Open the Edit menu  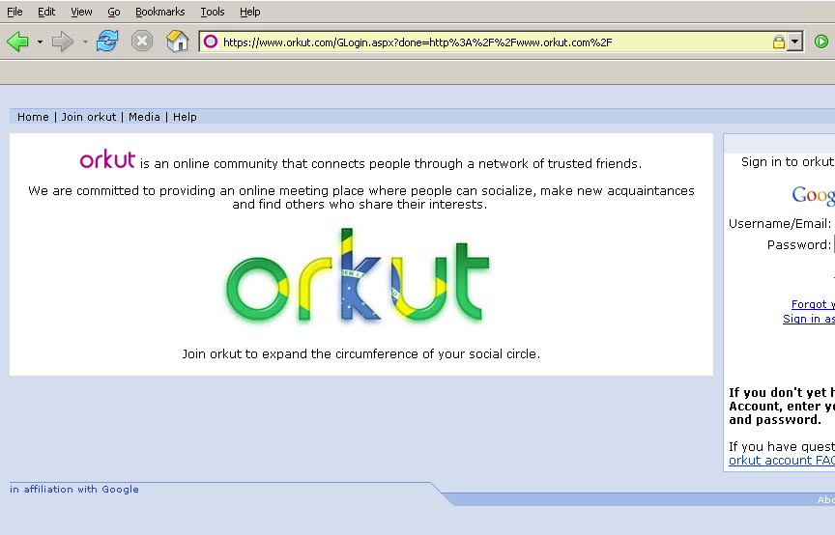(46, 12)
